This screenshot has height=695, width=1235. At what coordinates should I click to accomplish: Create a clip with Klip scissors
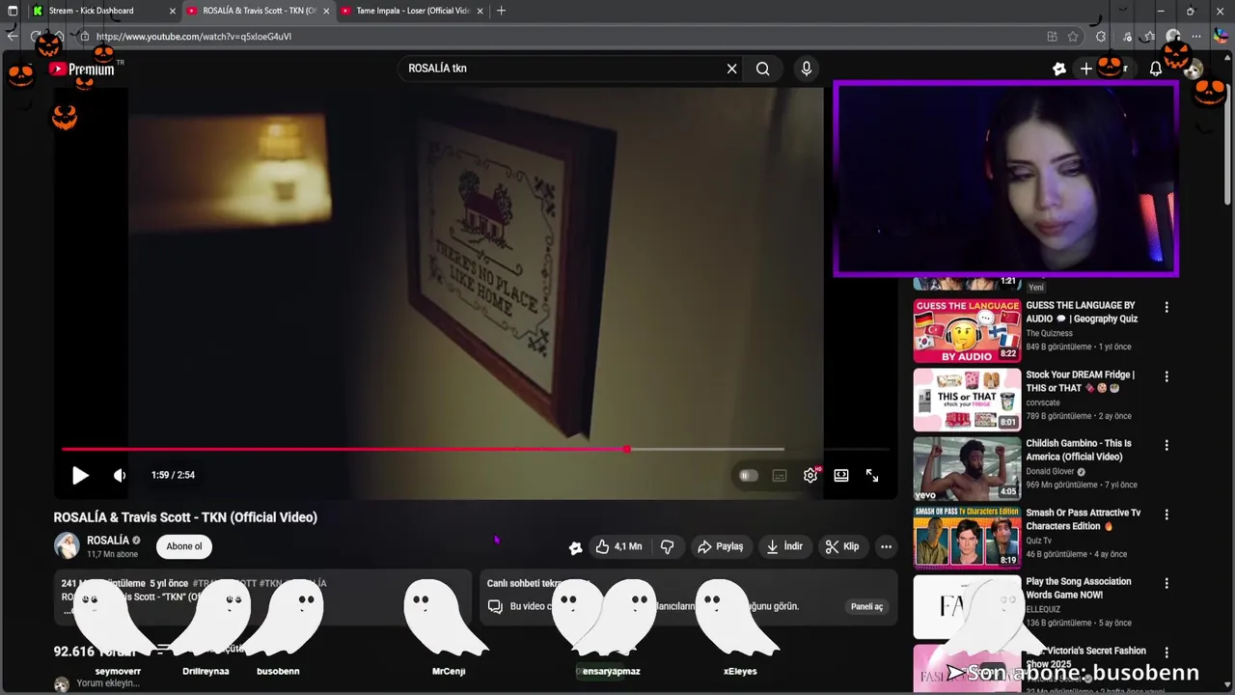(842, 546)
